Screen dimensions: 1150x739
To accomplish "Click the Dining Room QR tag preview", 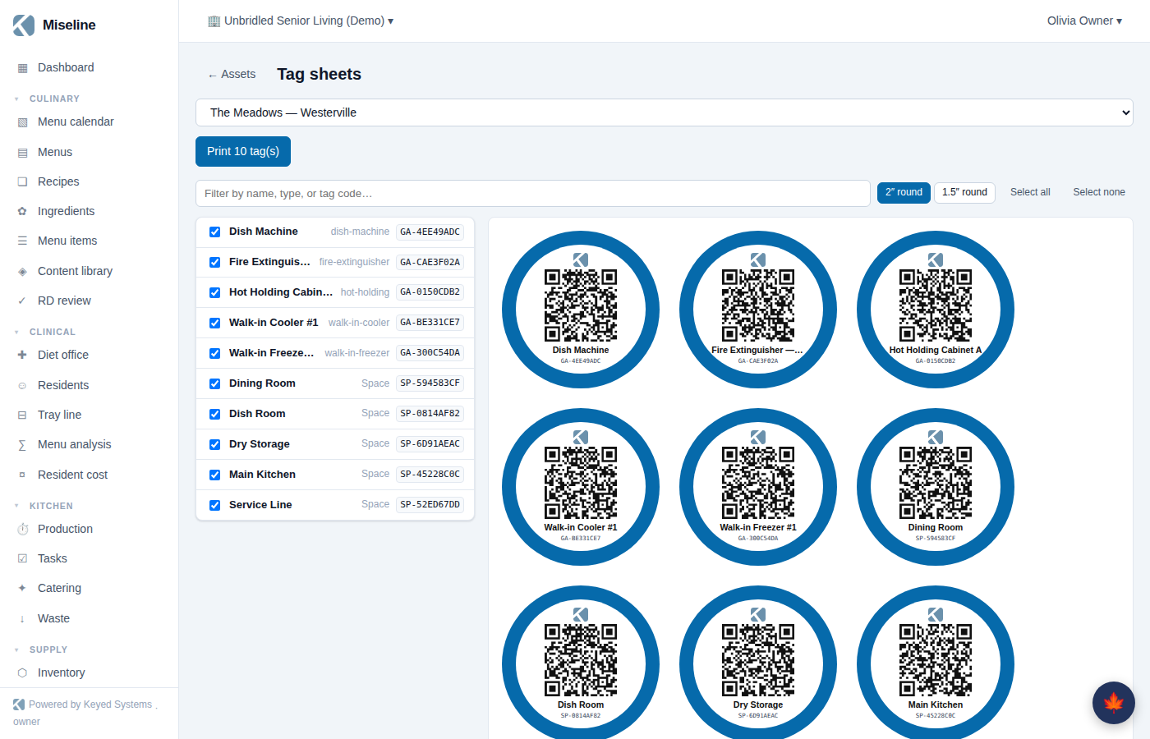I will pos(936,487).
